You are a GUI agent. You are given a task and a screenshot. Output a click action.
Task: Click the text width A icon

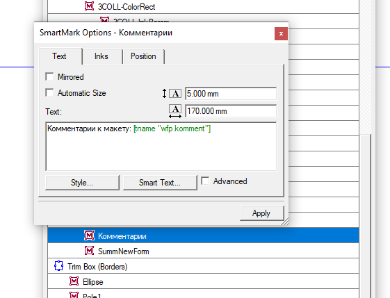point(175,111)
